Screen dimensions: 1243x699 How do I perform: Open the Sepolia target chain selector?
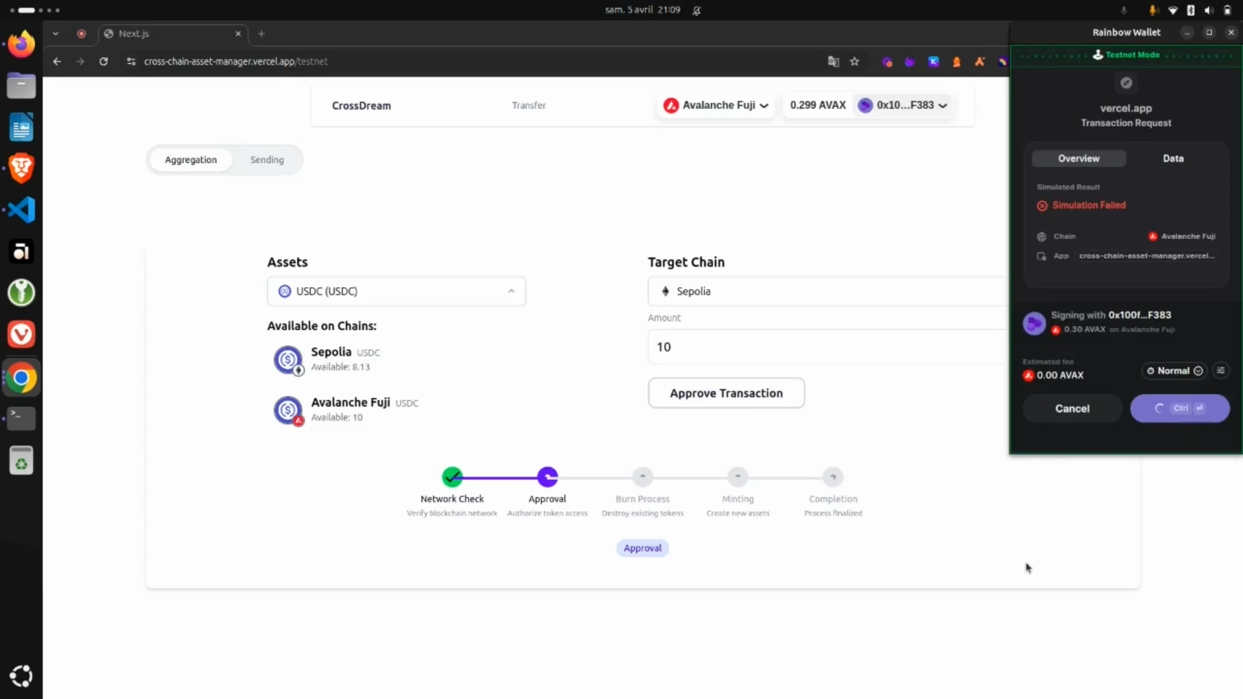(827, 291)
